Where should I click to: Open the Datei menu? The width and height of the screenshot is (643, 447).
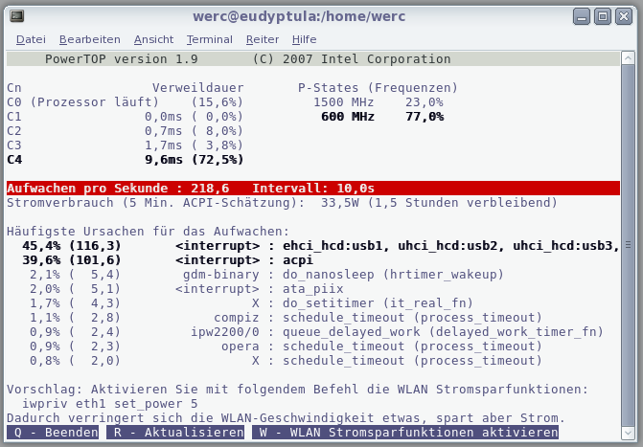pos(31,39)
